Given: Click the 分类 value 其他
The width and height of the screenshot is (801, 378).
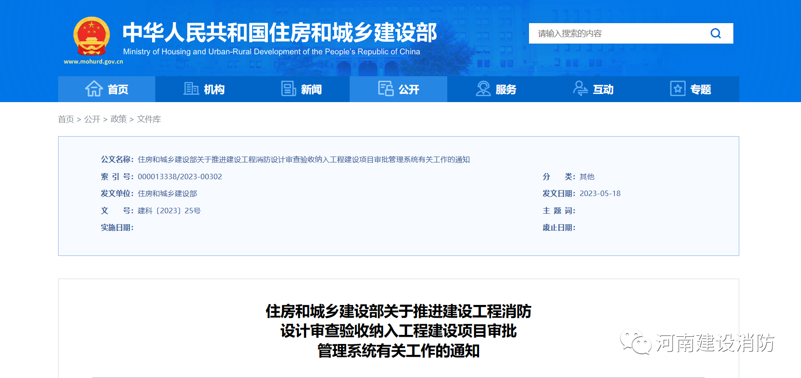Looking at the screenshot, I should pyautogui.click(x=587, y=177).
